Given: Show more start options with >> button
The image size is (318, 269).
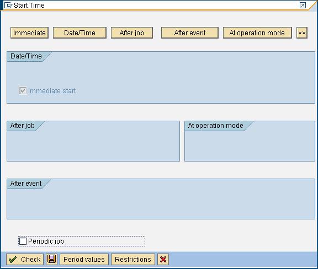Looking at the screenshot, I should [302, 33].
